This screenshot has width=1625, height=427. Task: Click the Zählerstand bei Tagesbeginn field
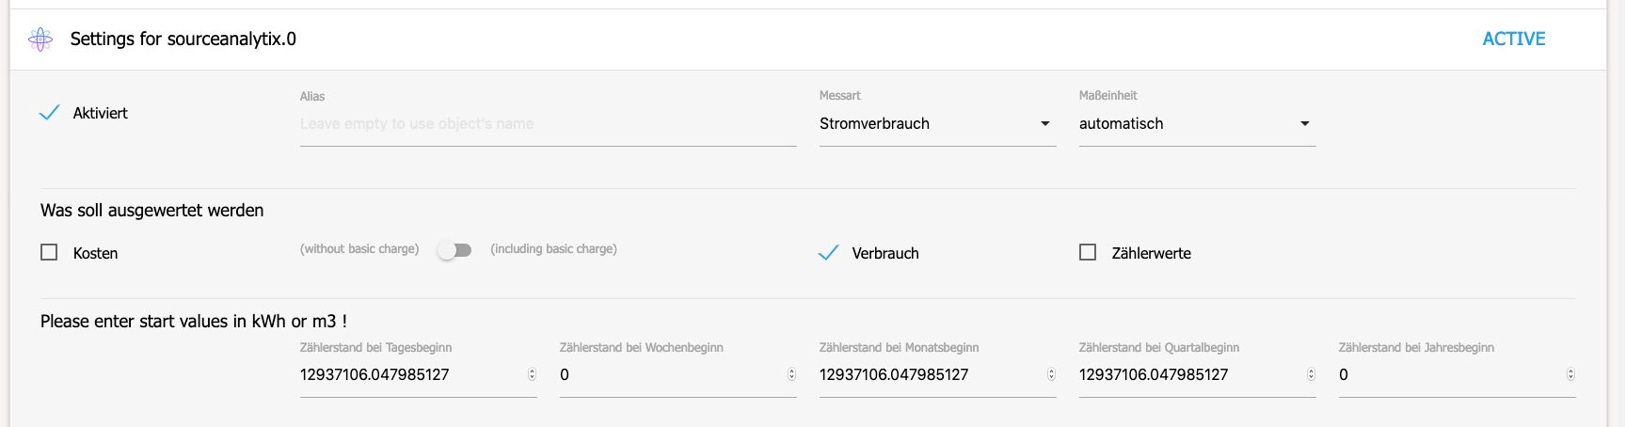pyautogui.click(x=418, y=374)
